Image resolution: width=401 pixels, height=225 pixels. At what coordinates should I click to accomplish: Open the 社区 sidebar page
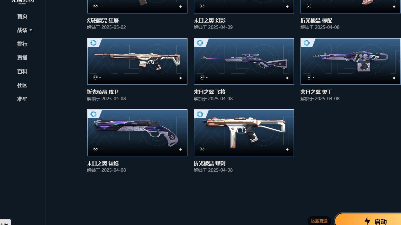pyautogui.click(x=22, y=85)
